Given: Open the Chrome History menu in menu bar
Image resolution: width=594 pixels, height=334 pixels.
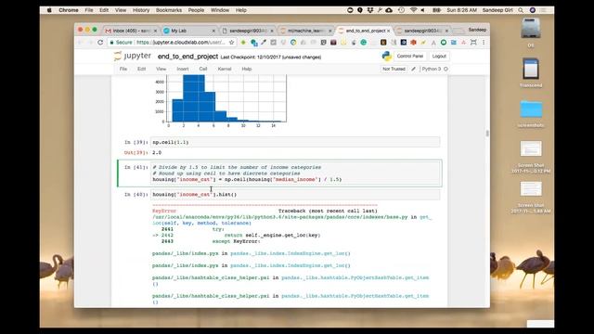Looking at the screenshot, I should pyautogui.click(x=141, y=10).
